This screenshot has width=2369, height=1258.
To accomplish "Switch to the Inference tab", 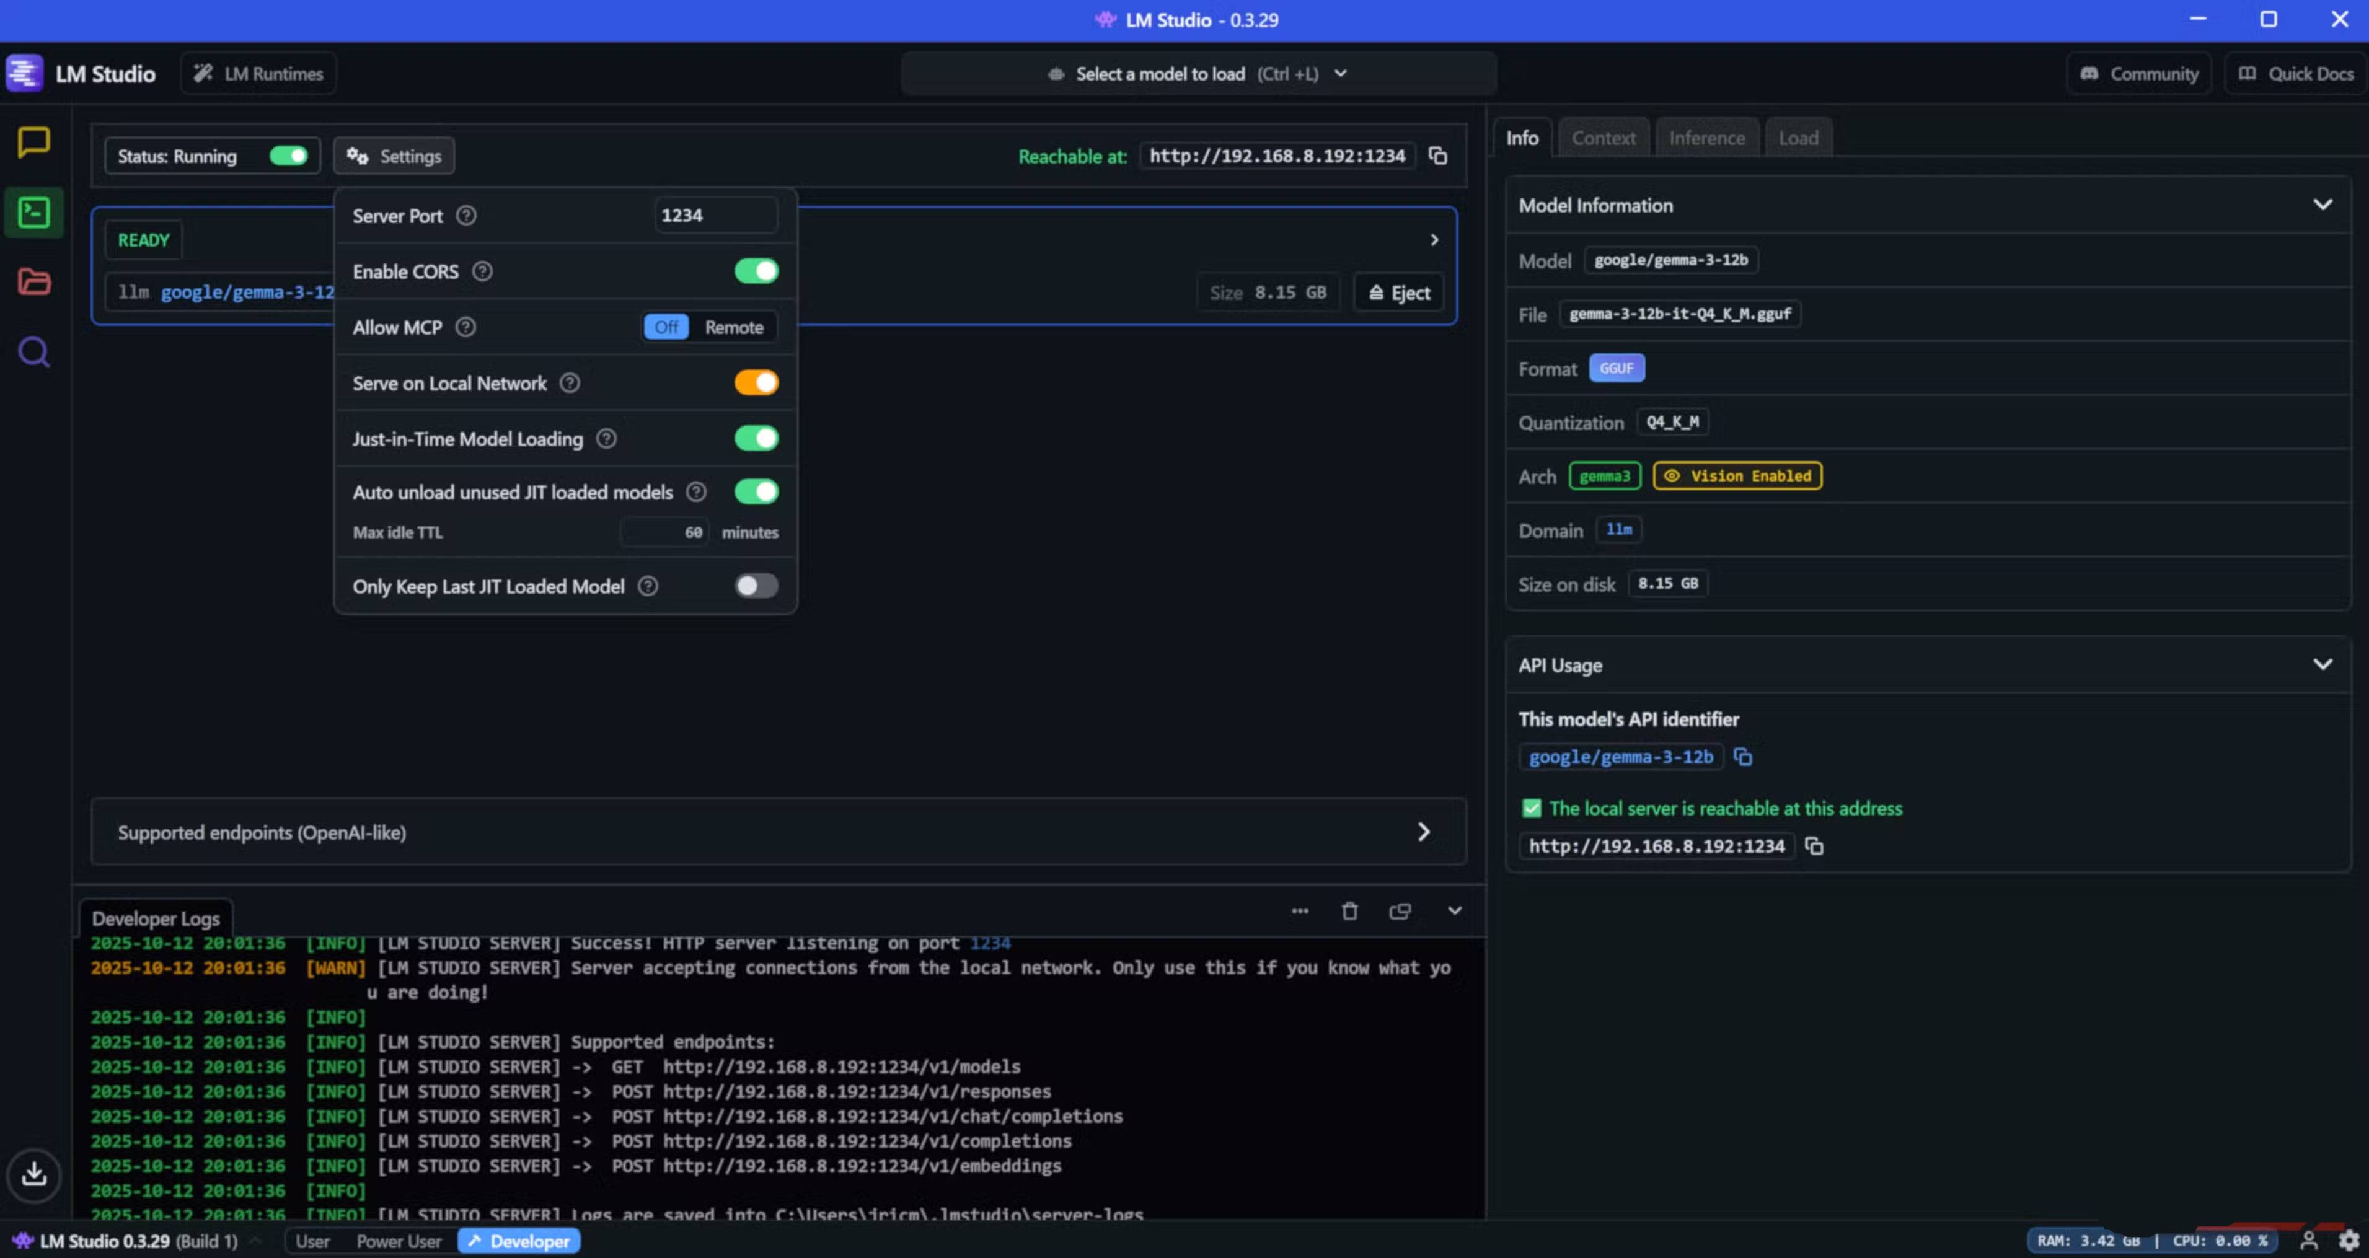I will point(1706,138).
